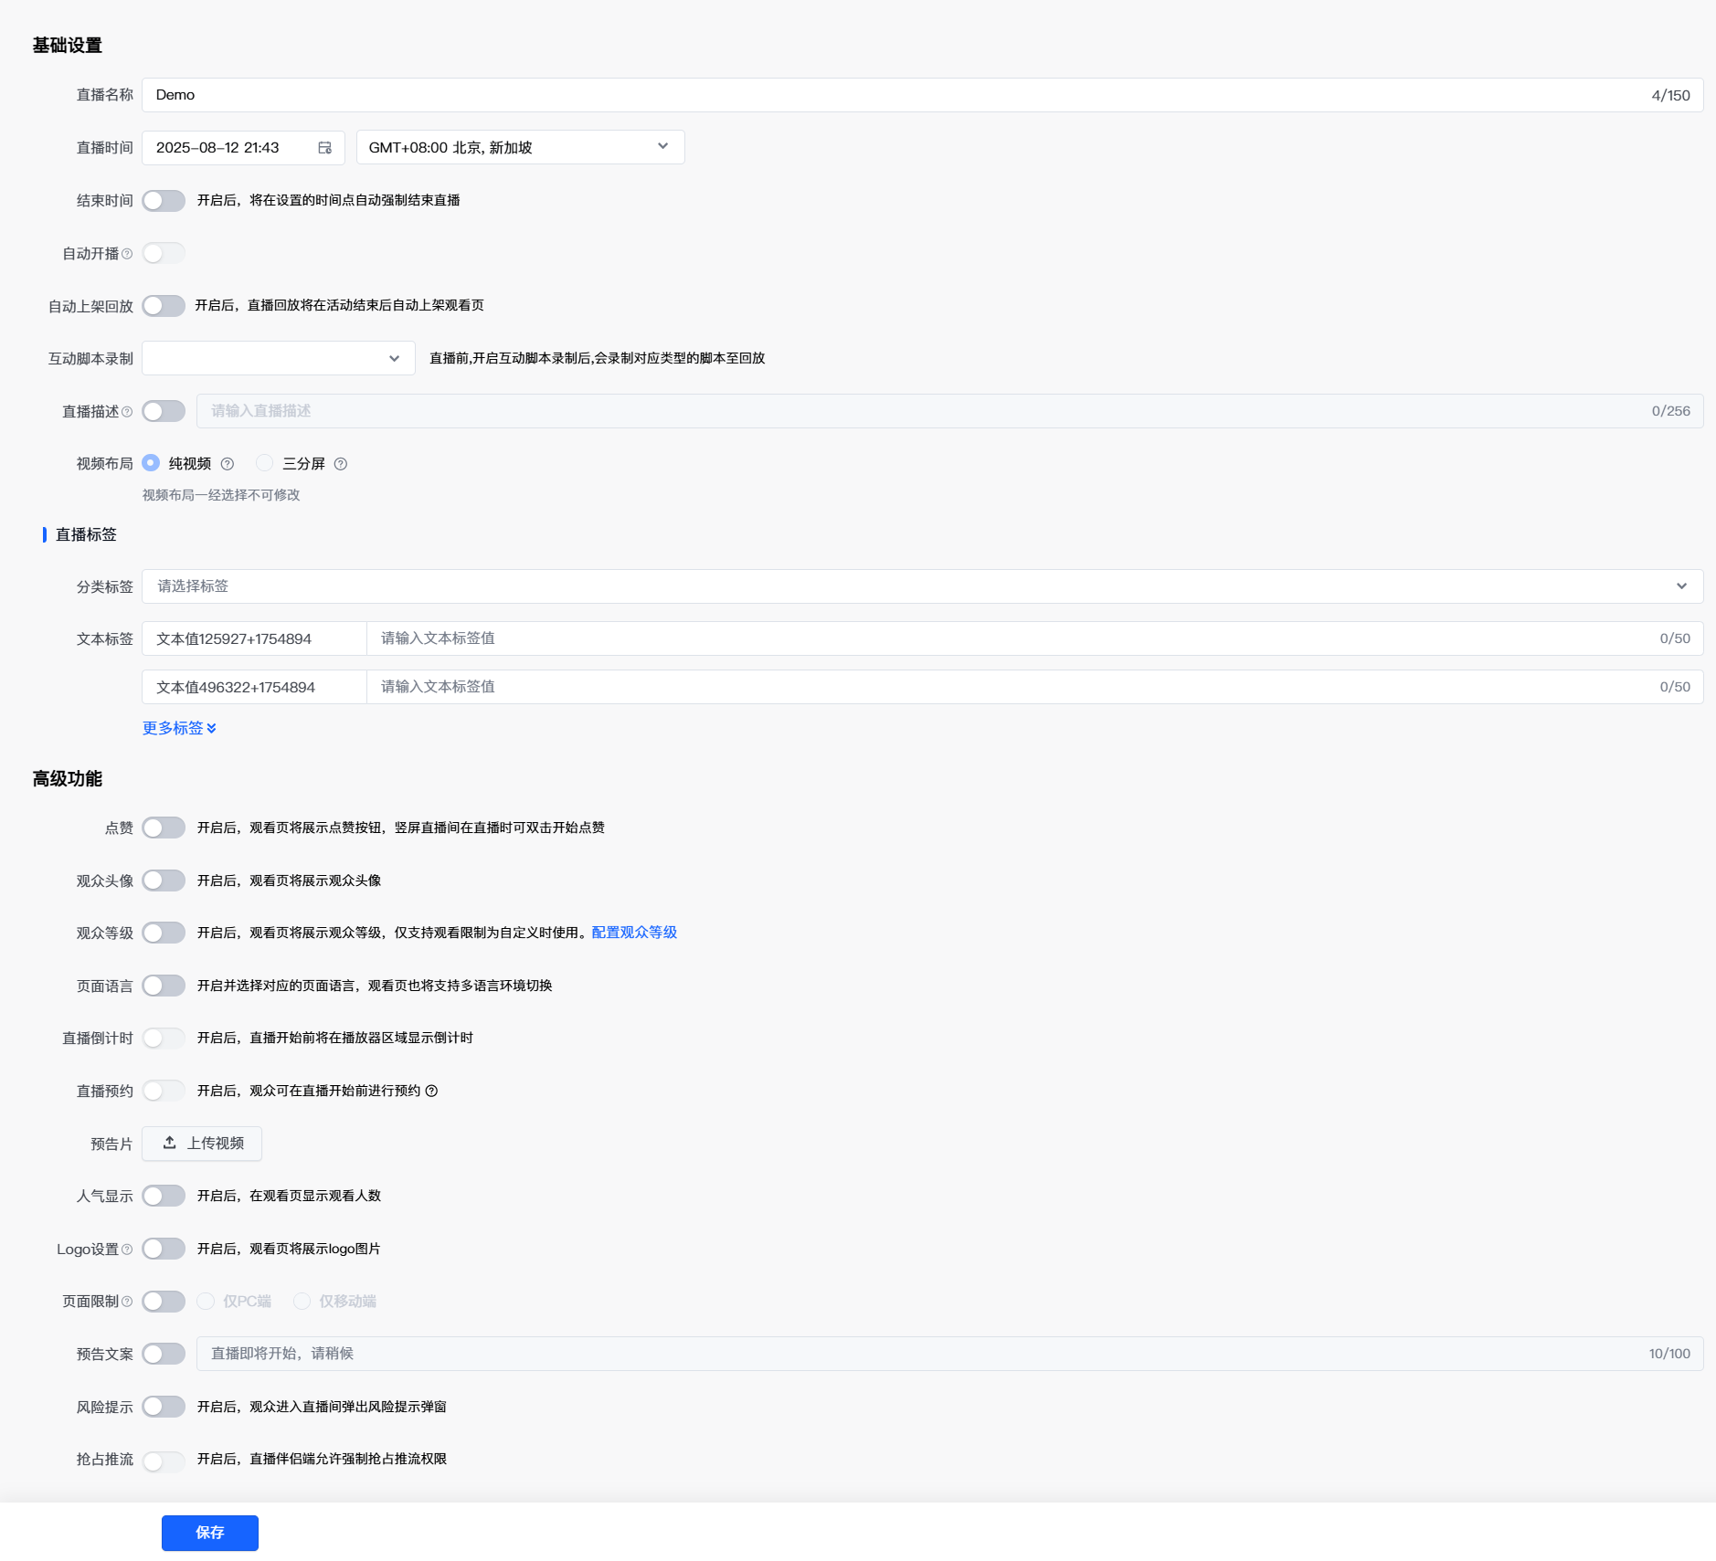Click the 保存 button
This screenshot has width=1716, height=1561.
[209, 1533]
